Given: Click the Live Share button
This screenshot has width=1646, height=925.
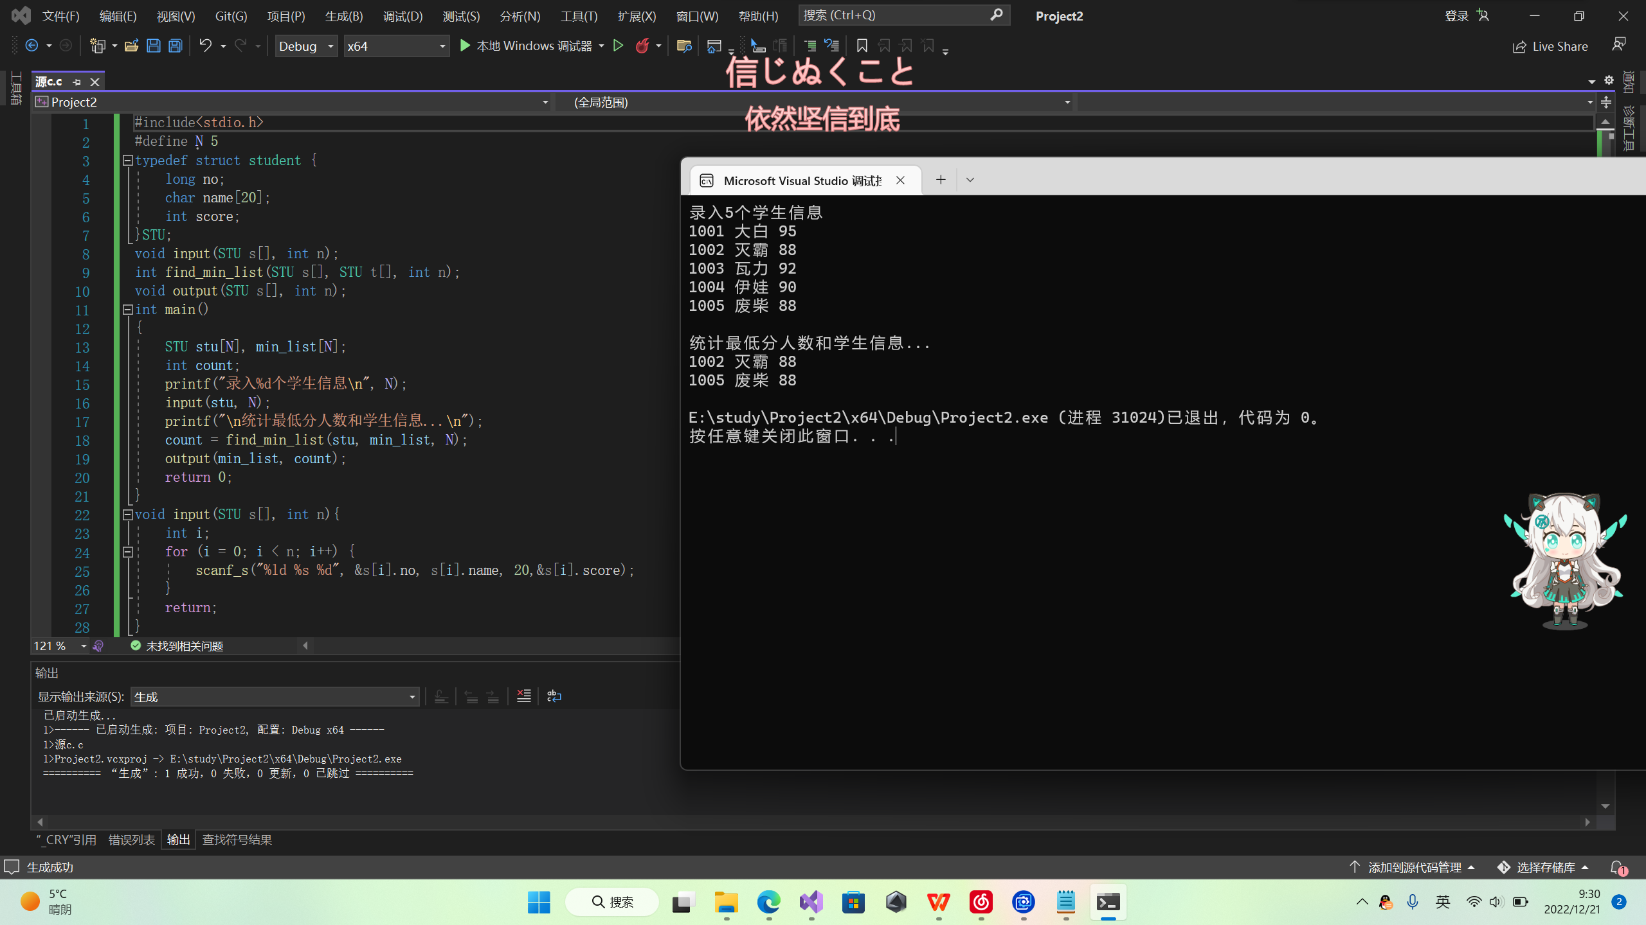Looking at the screenshot, I should coord(1551,46).
